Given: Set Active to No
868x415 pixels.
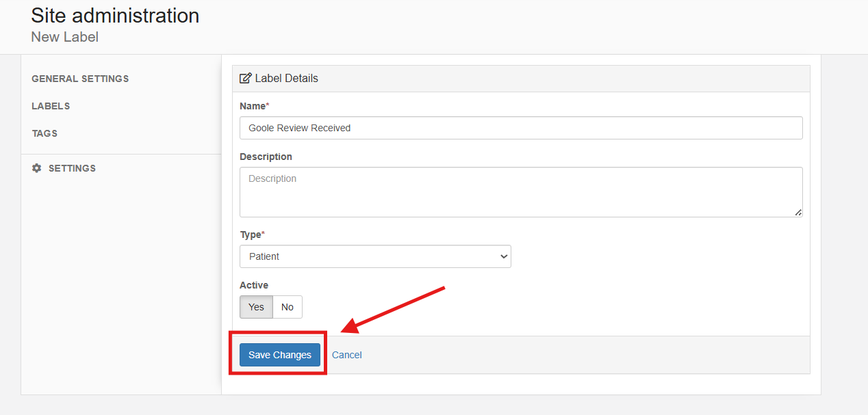Looking at the screenshot, I should (288, 307).
